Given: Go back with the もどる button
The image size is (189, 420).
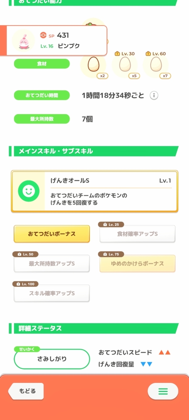Looking at the screenshot, I should point(26,391).
